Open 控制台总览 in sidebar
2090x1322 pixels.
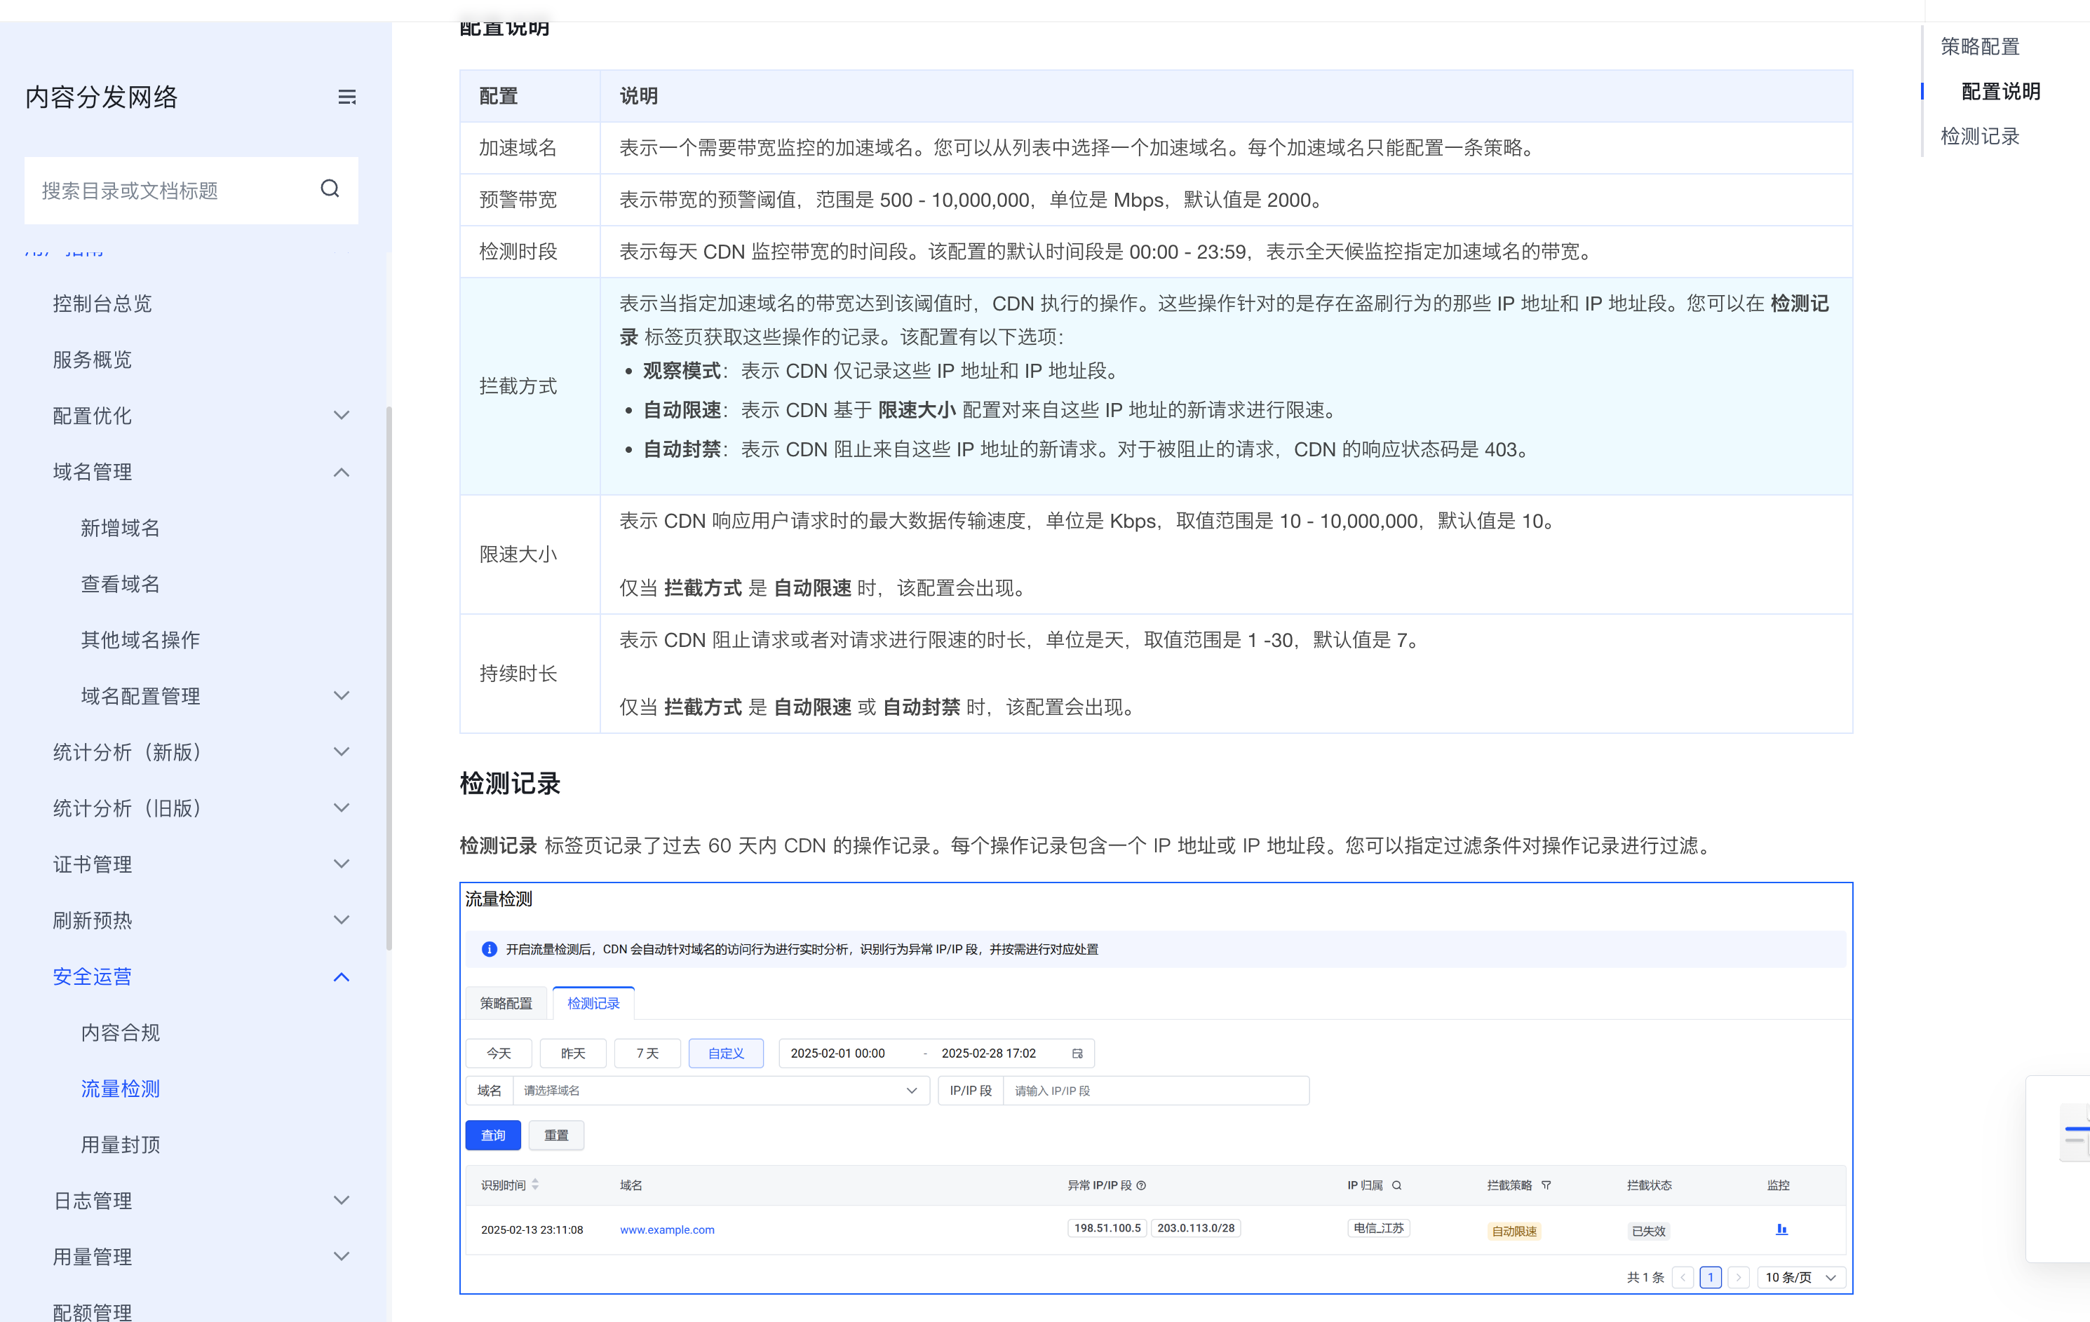102,304
